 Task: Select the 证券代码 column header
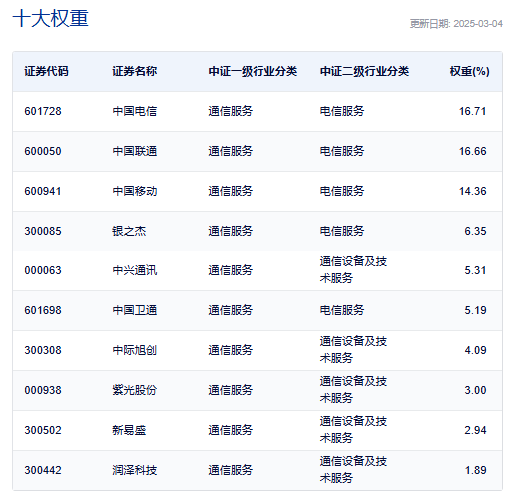pos(46,71)
